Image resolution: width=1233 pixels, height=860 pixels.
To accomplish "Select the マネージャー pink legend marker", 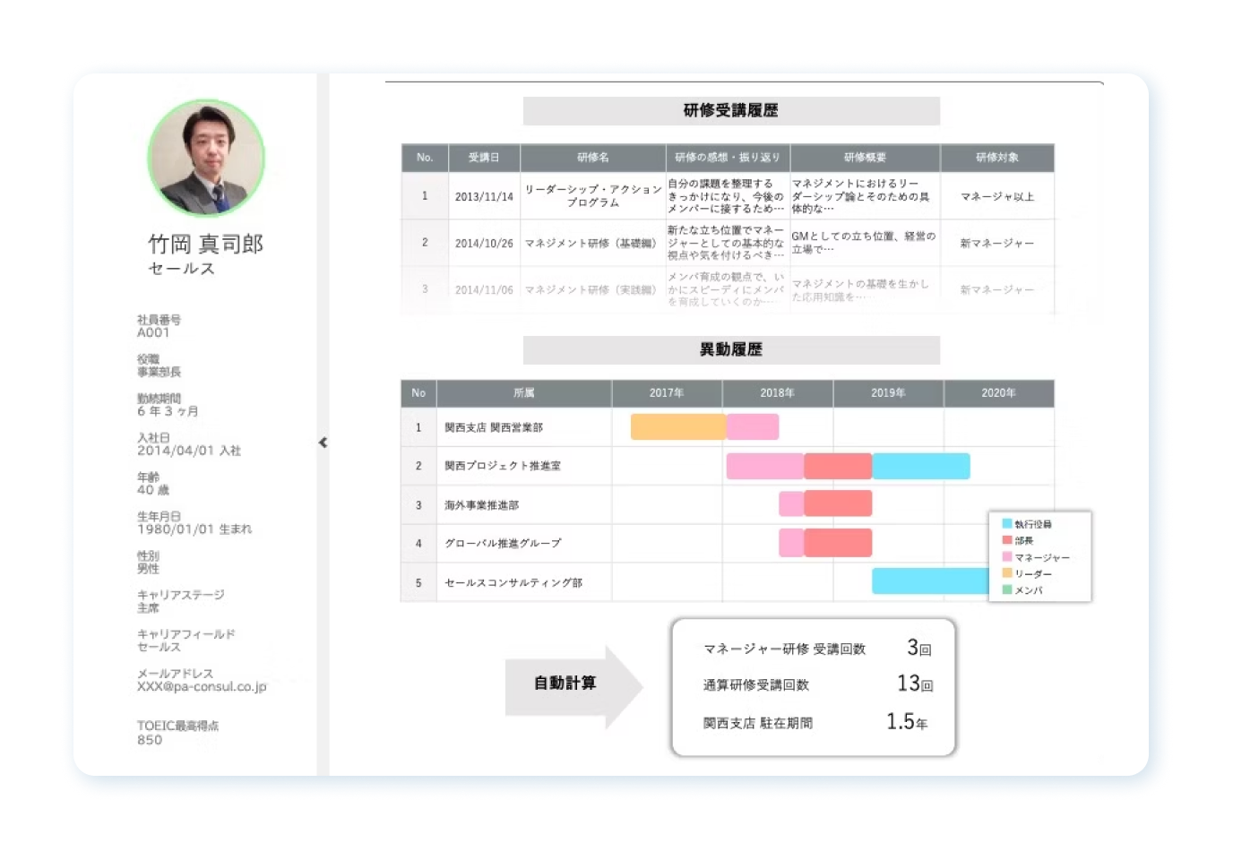I will point(1007,557).
